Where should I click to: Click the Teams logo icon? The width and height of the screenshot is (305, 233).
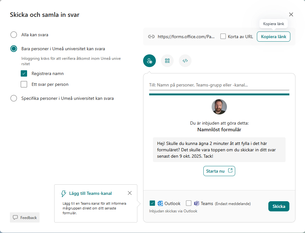(197, 203)
